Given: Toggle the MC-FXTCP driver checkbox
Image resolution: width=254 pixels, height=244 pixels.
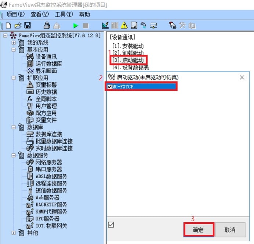Looking at the screenshot, I should tap(109, 87).
